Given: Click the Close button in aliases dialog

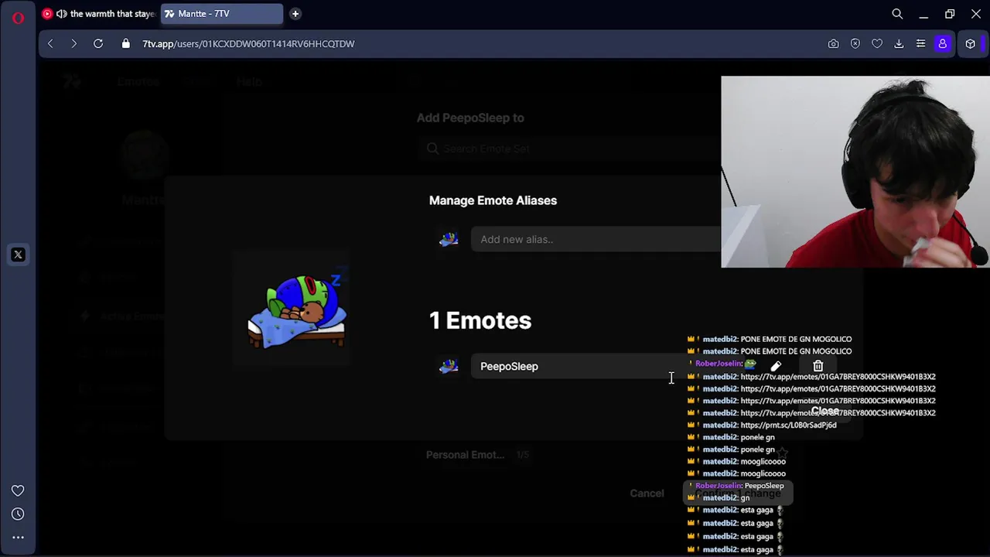Looking at the screenshot, I should (824, 412).
